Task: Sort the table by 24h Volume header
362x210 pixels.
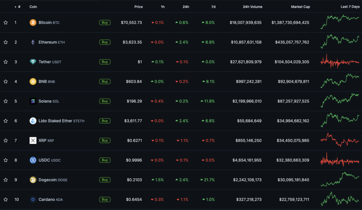Action: click(252, 7)
